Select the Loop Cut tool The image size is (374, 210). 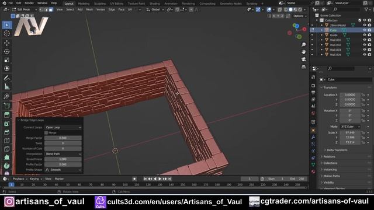(x=7, y=141)
